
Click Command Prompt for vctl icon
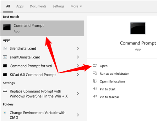(5, 66)
